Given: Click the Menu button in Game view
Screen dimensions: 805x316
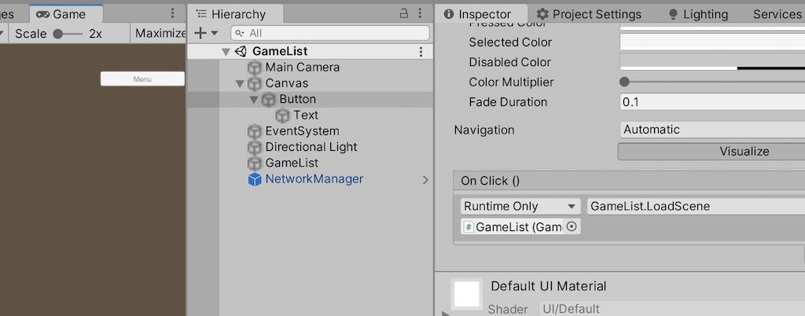Looking at the screenshot, I should 142,79.
